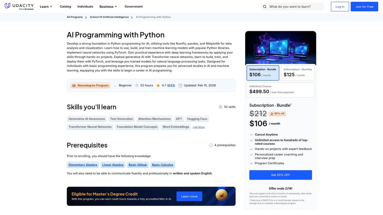Click the Generative AI Awareness skill tag
Viewport: 383px width, 215px height.
coord(87,119)
